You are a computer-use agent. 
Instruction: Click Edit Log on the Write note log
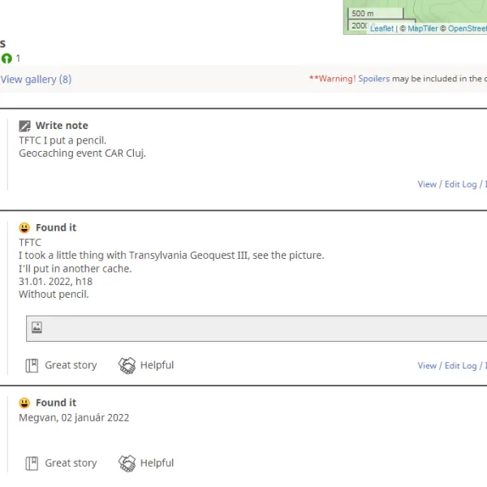tap(460, 184)
